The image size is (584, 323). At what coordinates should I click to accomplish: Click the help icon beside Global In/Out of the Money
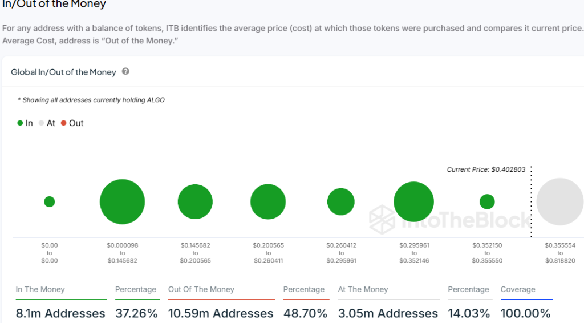125,72
